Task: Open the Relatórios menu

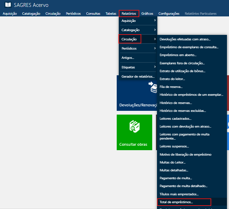Action: coord(129,14)
